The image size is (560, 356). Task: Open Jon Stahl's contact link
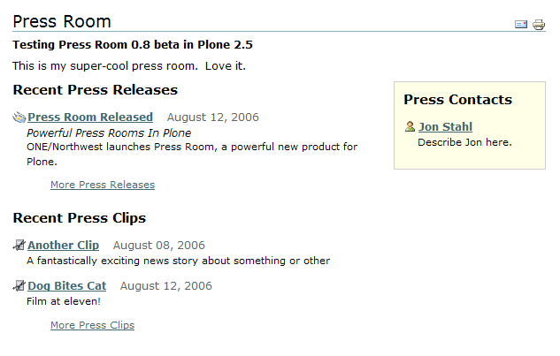coord(445,127)
